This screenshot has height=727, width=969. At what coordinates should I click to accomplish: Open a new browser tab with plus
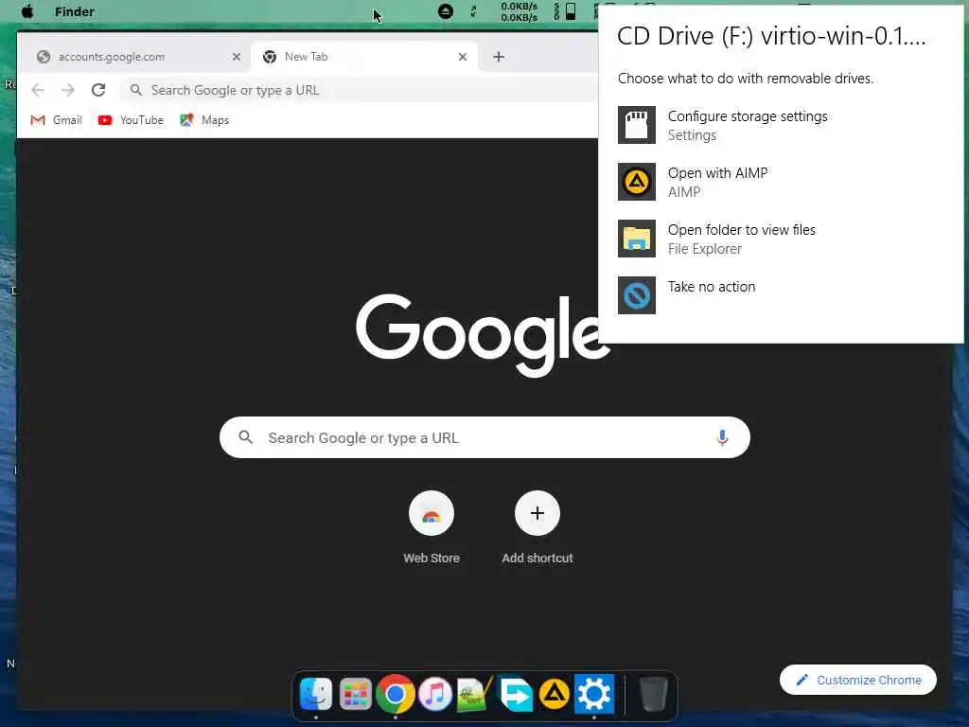[x=498, y=57]
